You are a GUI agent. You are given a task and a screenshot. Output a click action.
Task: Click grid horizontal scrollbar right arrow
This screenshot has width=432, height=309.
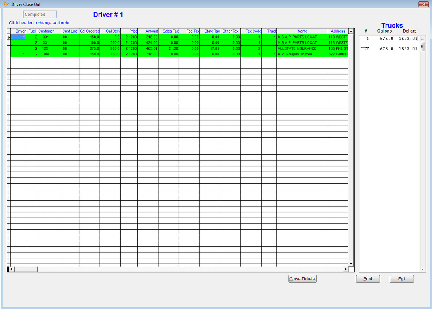(x=346, y=269)
